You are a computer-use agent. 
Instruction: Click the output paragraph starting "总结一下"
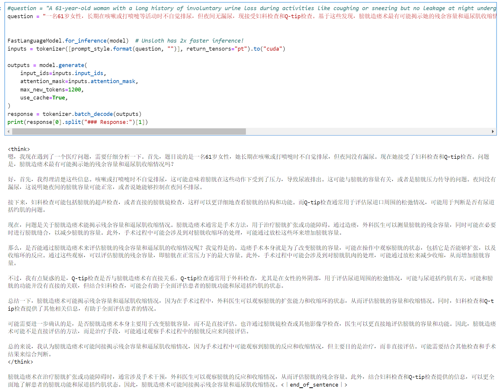point(251,305)
